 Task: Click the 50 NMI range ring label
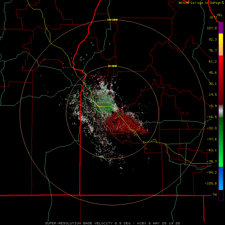click(x=112, y=66)
